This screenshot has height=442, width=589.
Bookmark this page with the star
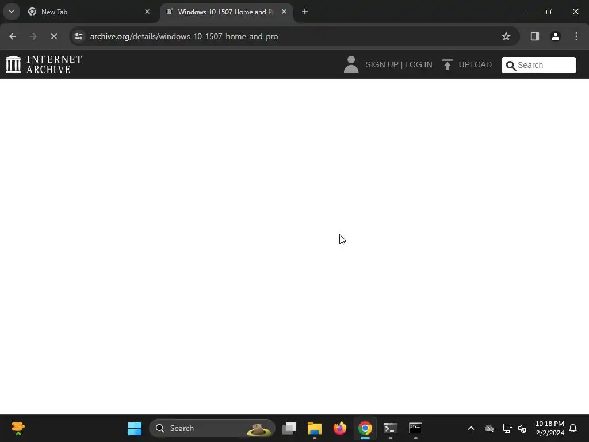(506, 36)
